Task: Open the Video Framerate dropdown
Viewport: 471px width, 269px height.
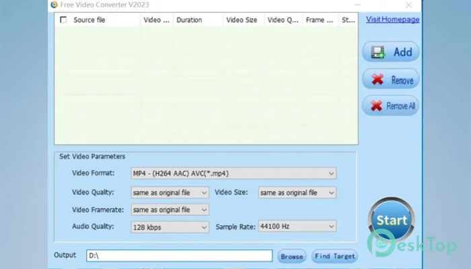Action: click(x=170, y=210)
